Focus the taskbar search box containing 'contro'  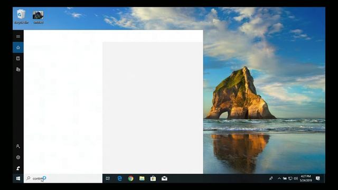[x=63, y=178]
